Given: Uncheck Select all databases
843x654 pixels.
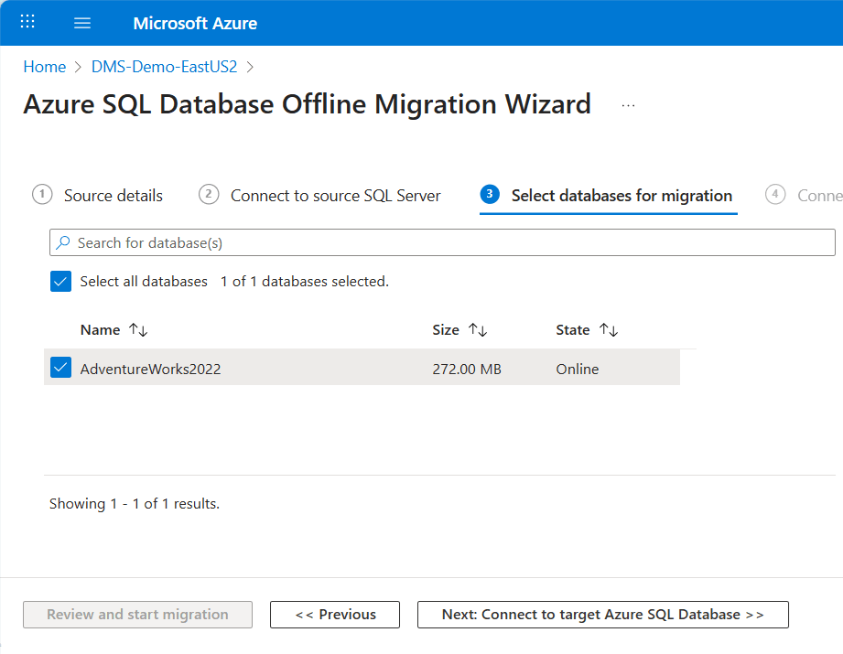Looking at the screenshot, I should tap(60, 281).
